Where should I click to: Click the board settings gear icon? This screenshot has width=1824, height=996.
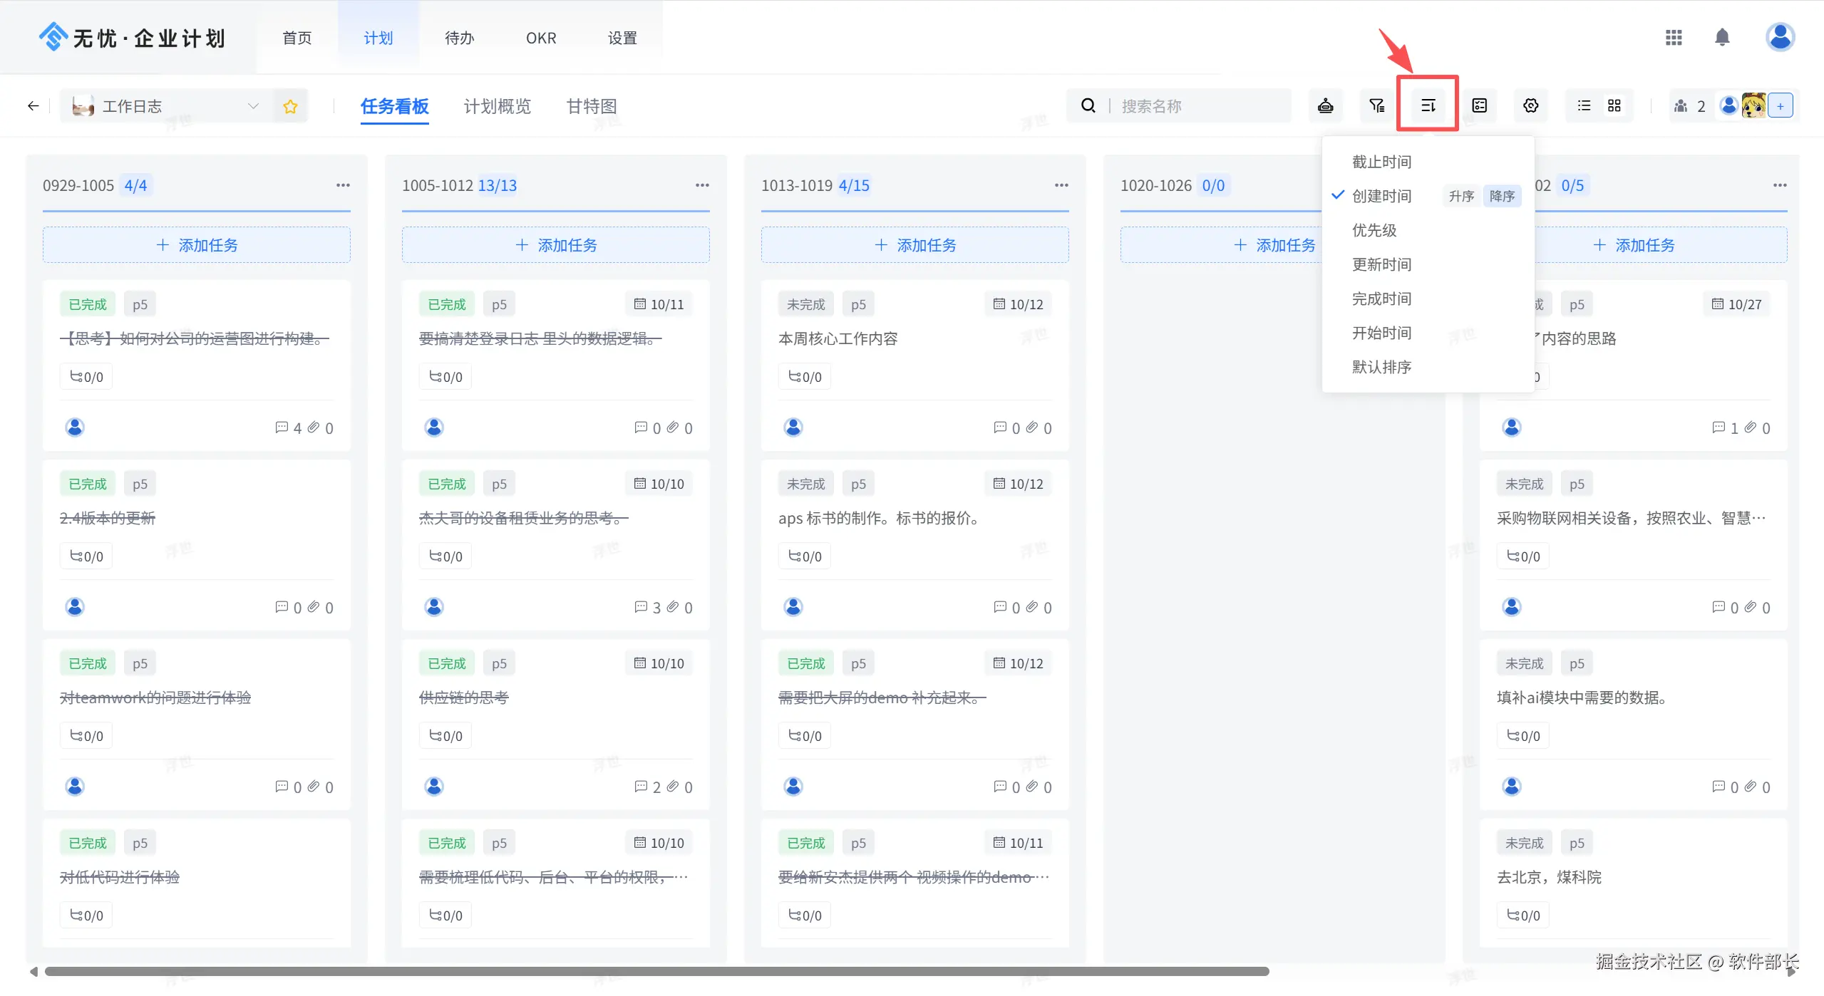pos(1530,105)
